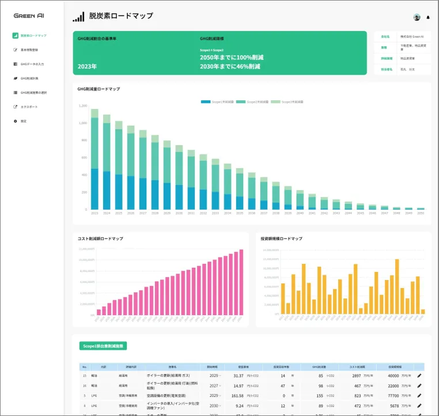Click the 14.97 value in row 16
The width and height of the screenshot is (439, 416).
tap(239, 386)
